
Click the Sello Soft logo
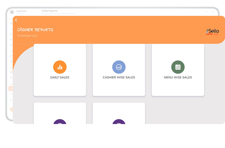click(x=212, y=32)
